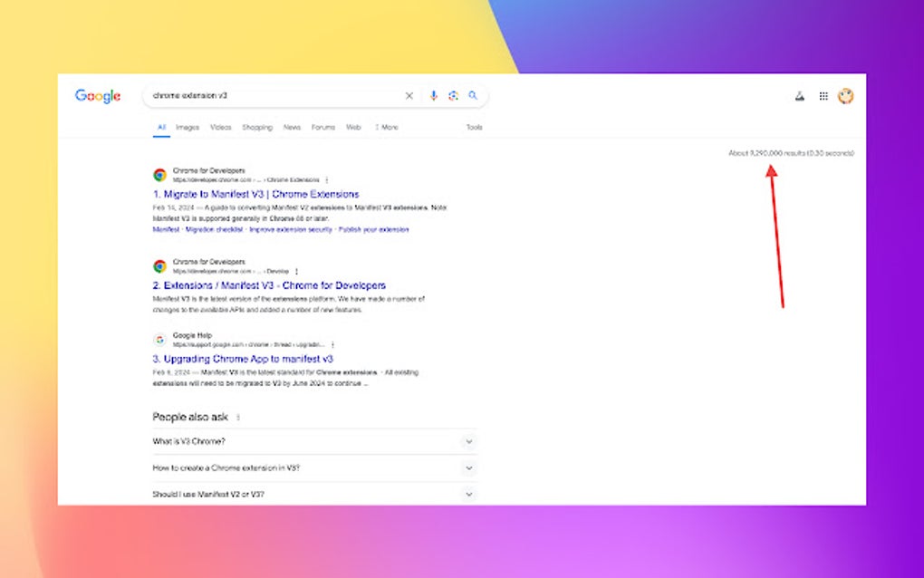Click the magnifying glass to search
Viewport: 924px width, 578px height.
[x=473, y=95]
